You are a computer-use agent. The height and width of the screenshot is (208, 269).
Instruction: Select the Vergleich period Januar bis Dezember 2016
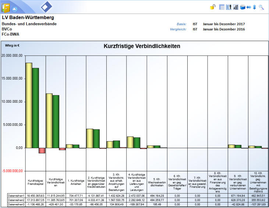[x=224, y=29]
